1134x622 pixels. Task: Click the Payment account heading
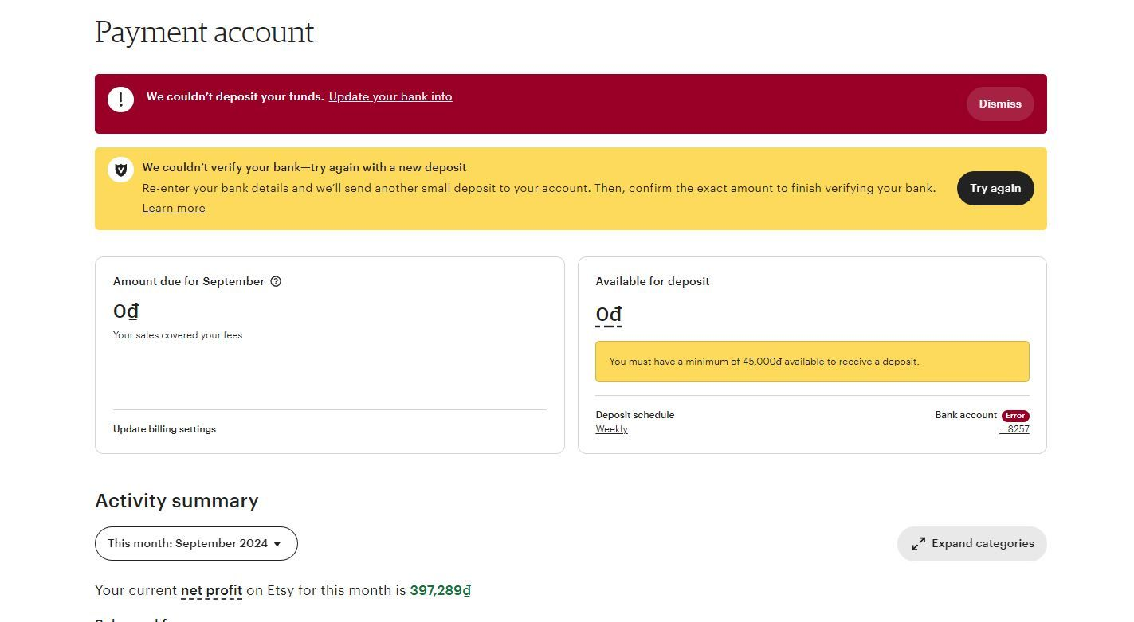(205, 33)
